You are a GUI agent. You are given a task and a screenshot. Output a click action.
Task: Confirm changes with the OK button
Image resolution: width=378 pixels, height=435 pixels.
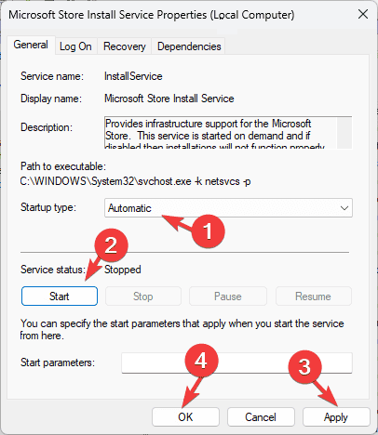(x=185, y=417)
